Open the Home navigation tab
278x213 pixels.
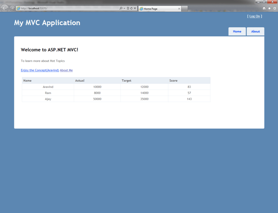(237, 32)
